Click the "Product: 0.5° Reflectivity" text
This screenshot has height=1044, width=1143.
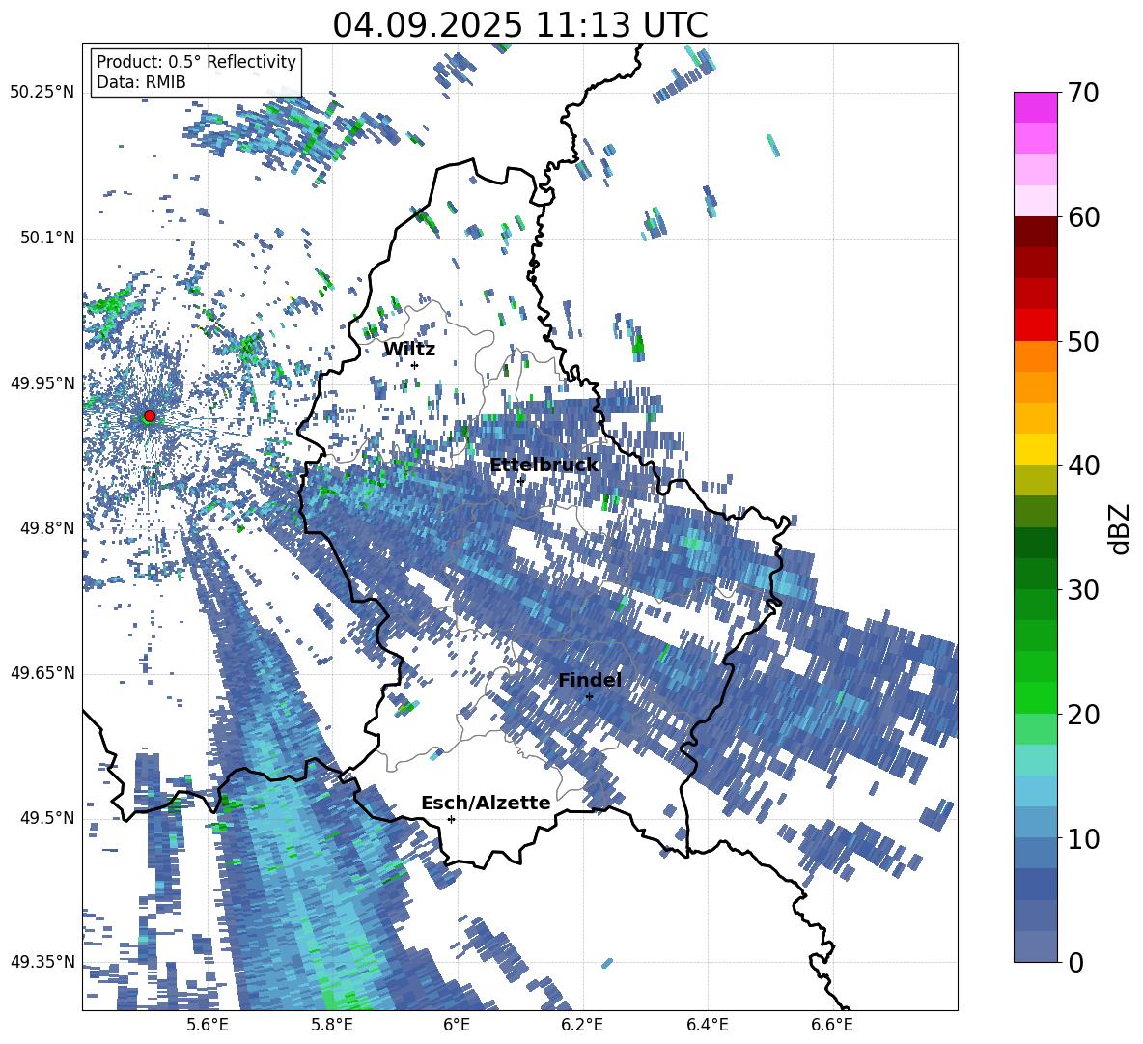(x=196, y=62)
